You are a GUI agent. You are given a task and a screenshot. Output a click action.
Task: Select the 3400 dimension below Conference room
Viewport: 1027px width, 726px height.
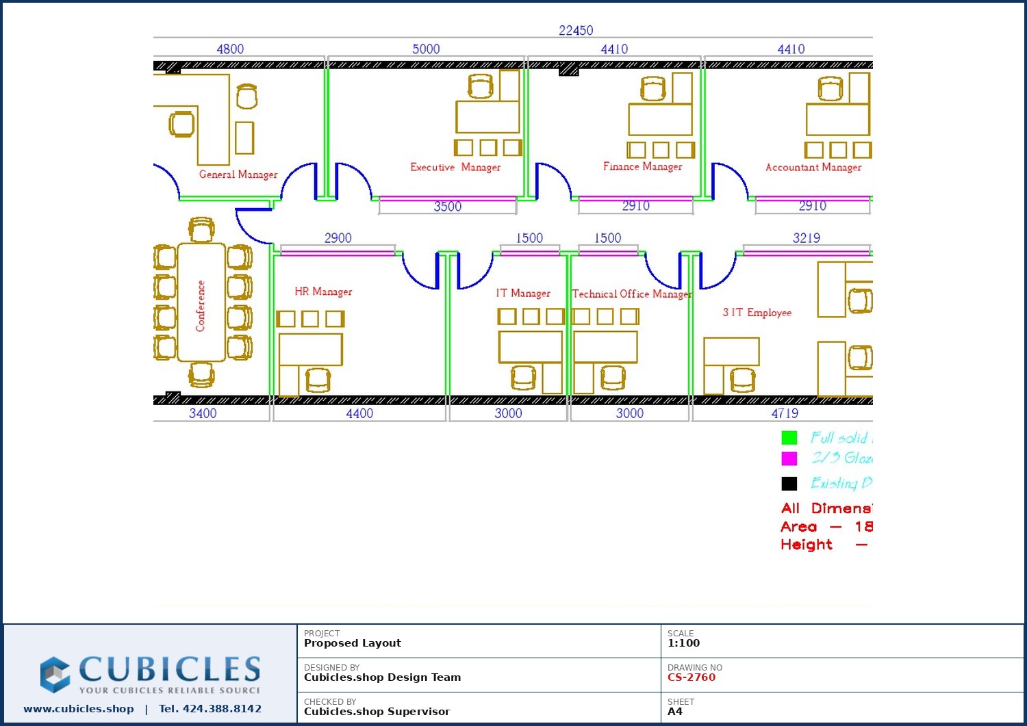pyautogui.click(x=203, y=413)
